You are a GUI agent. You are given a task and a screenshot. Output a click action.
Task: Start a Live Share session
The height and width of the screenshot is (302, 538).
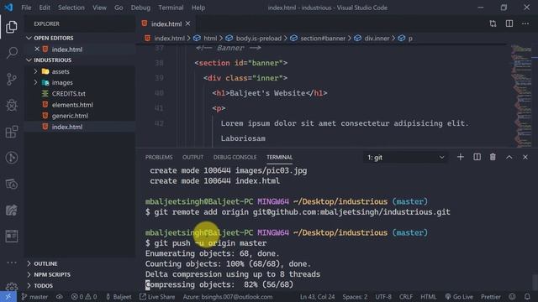point(157,296)
